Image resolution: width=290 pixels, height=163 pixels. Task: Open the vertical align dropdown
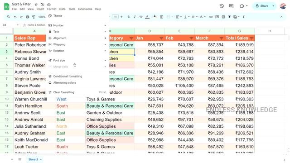coord(186,17)
